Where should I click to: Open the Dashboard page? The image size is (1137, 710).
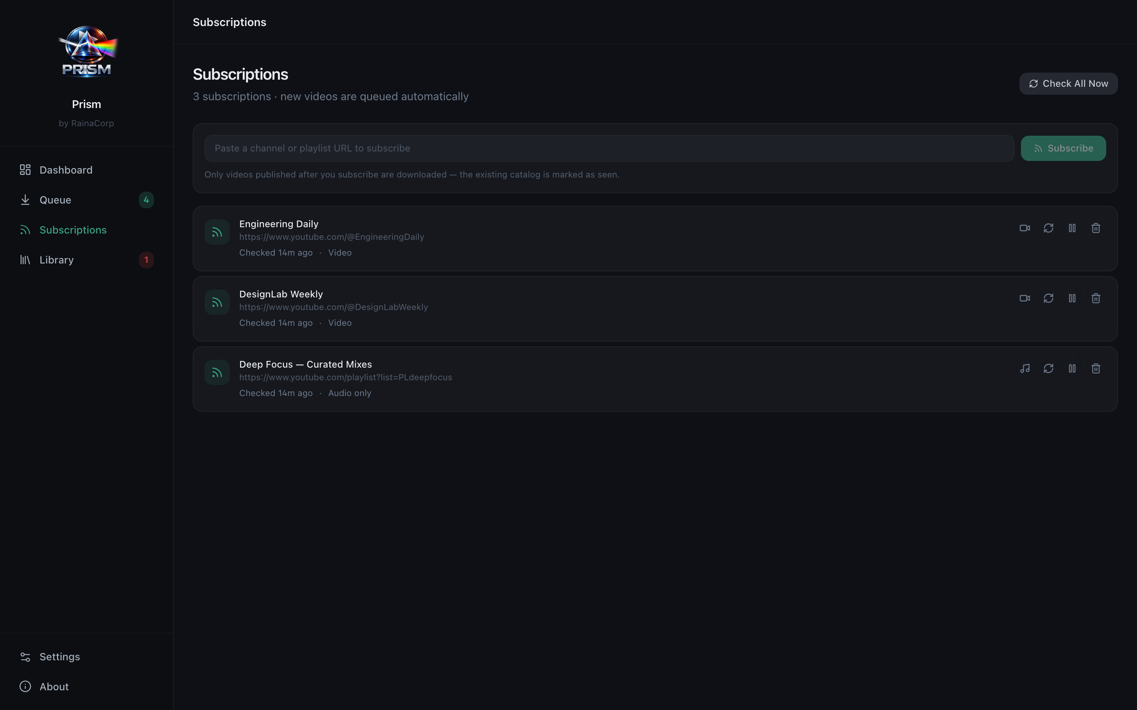point(86,170)
